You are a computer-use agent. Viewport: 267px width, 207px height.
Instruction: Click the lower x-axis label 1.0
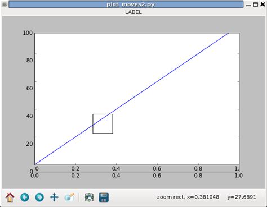239,176
